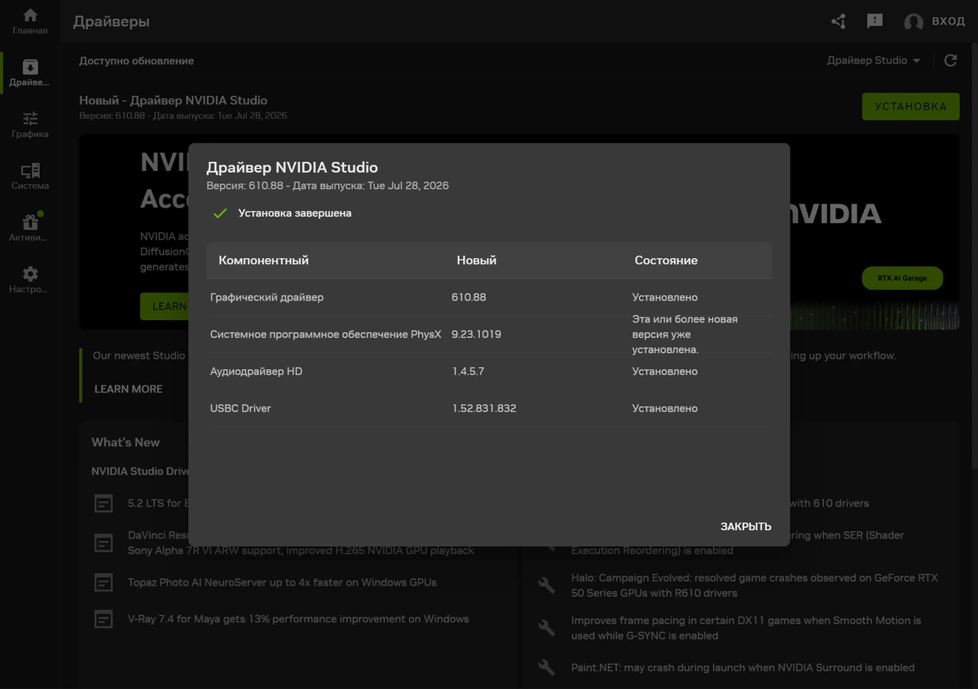Open the Драйвер Studio dropdown

click(874, 60)
